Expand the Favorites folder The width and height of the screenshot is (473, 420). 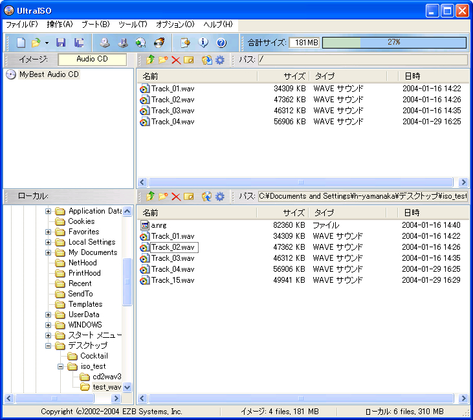click(48, 232)
